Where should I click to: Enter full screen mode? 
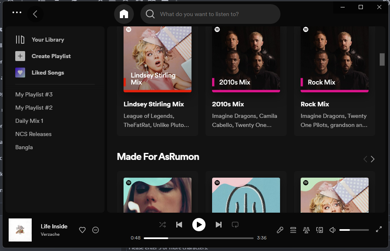pyautogui.click(x=379, y=229)
